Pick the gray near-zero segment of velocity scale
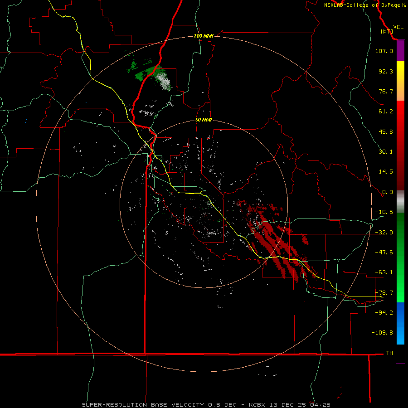The width and height of the screenshot is (408, 408). pyautogui.click(x=400, y=202)
